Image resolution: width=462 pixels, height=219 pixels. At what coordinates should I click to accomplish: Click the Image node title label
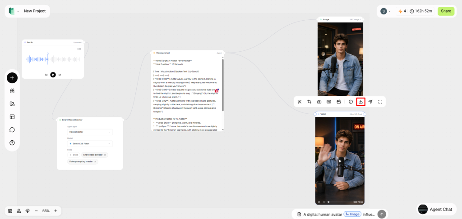pyautogui.click(x=326, y=19)
